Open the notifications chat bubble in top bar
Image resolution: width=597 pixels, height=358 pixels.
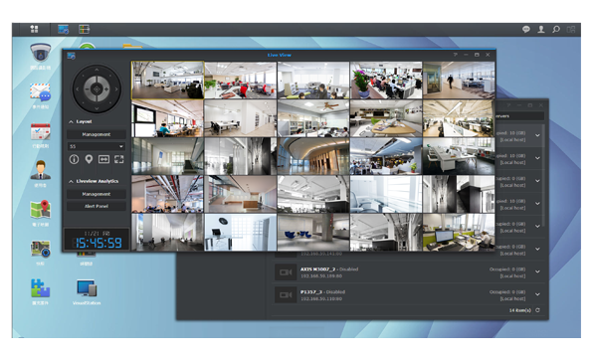tap(525, 29)
